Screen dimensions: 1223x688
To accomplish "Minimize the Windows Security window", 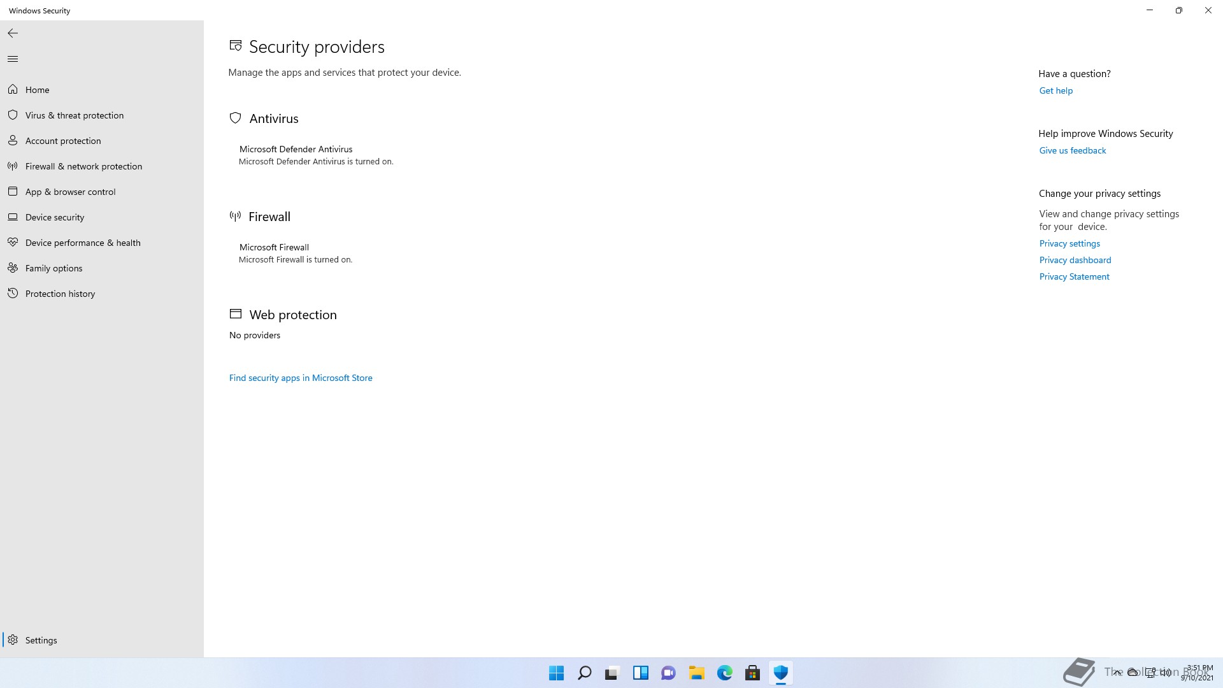I will tap(1150, 10).
